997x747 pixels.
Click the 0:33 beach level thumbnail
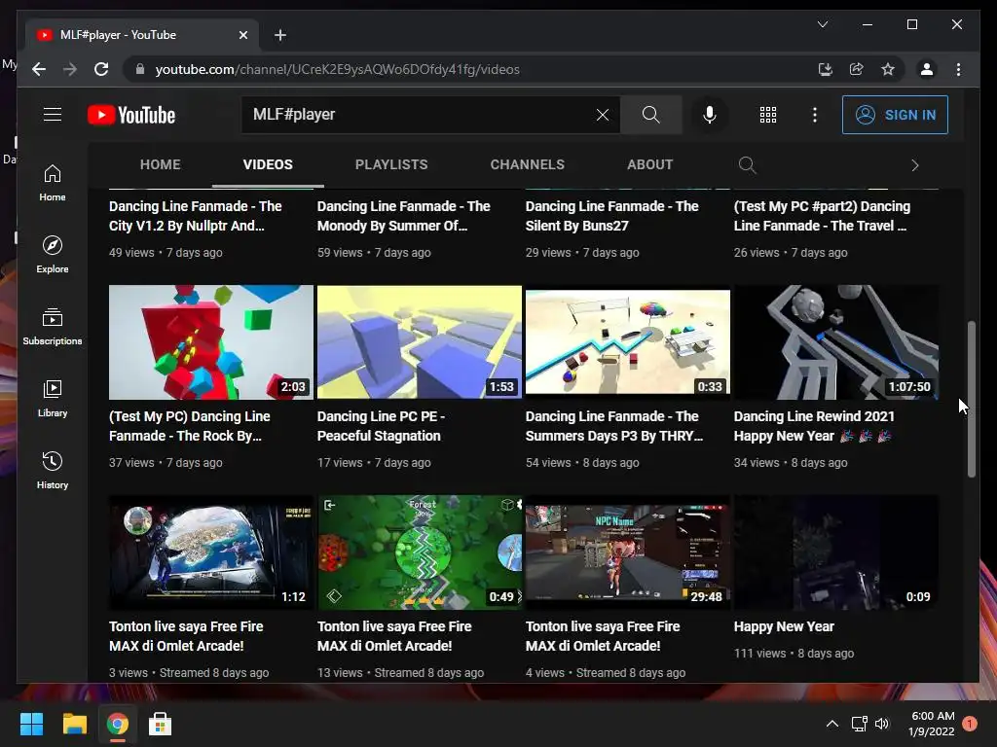pyautogui.click(x=628, y=342)
